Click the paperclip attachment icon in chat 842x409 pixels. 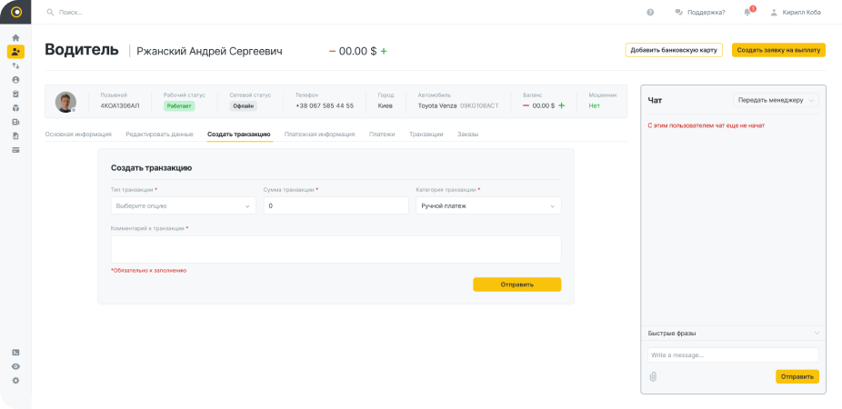(653, 376)
